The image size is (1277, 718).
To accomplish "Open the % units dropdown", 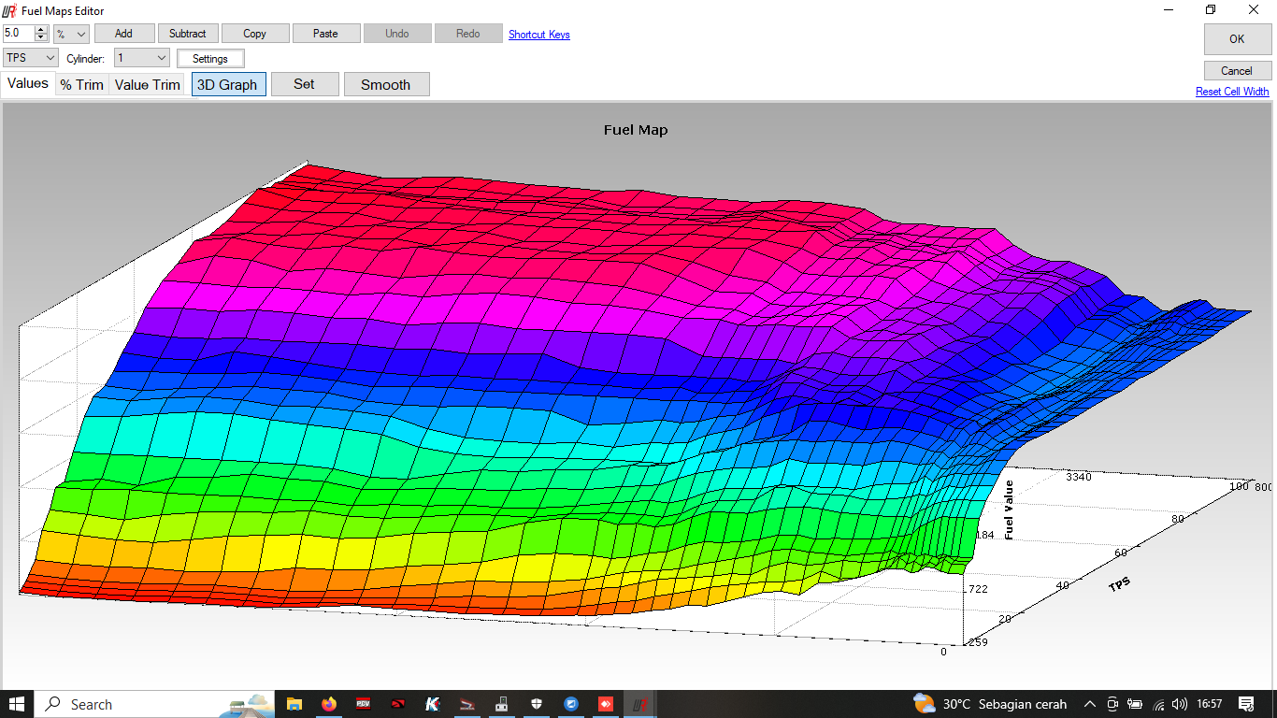I will pos(71,34).
